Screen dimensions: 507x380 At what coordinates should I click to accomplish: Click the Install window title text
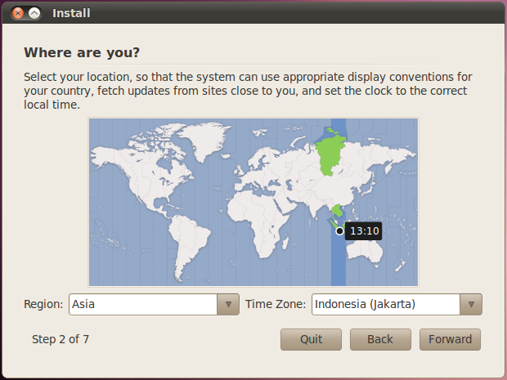click(x=71, y=13)
